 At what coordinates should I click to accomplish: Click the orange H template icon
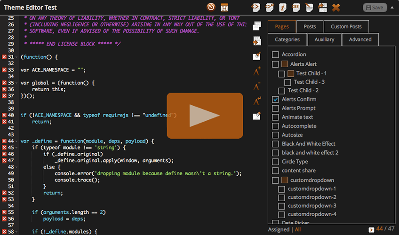click(224, 7)
